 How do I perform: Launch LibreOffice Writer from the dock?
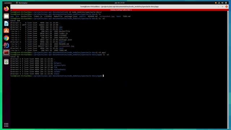click(6, 23)
